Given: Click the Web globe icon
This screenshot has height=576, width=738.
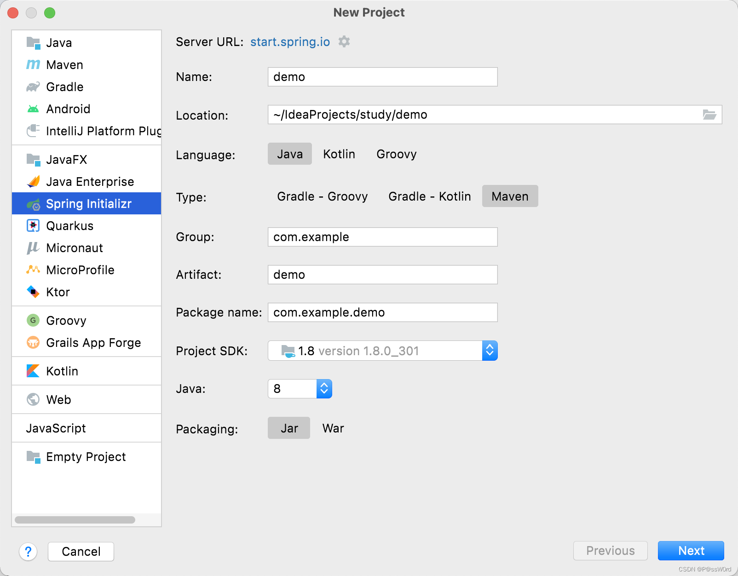Looking at the screenshot, I should coord(33,400).
